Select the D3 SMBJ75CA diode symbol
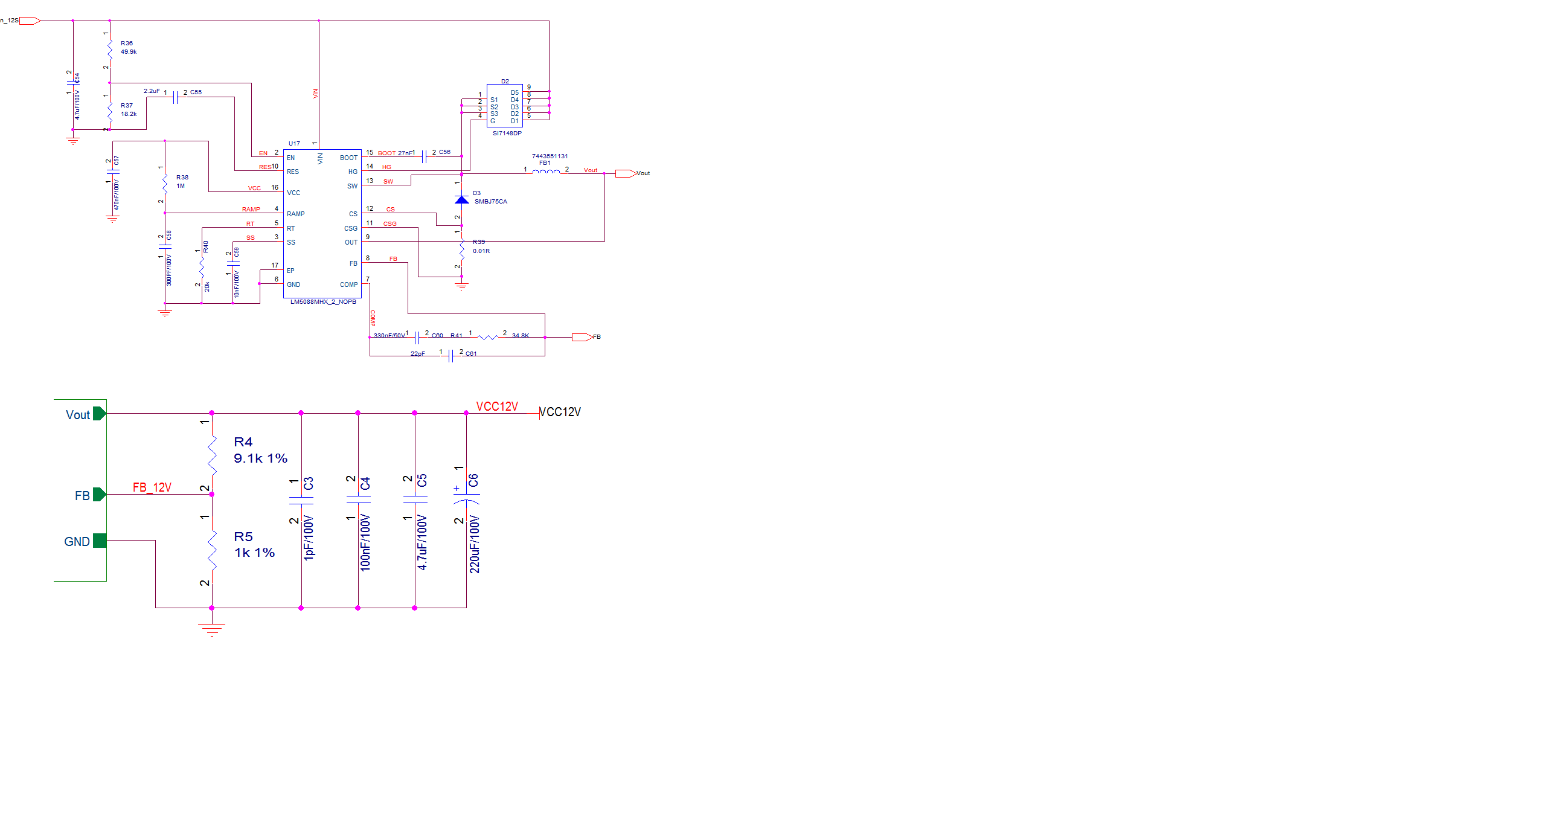1558x819 pixels. tap(461, 199)
